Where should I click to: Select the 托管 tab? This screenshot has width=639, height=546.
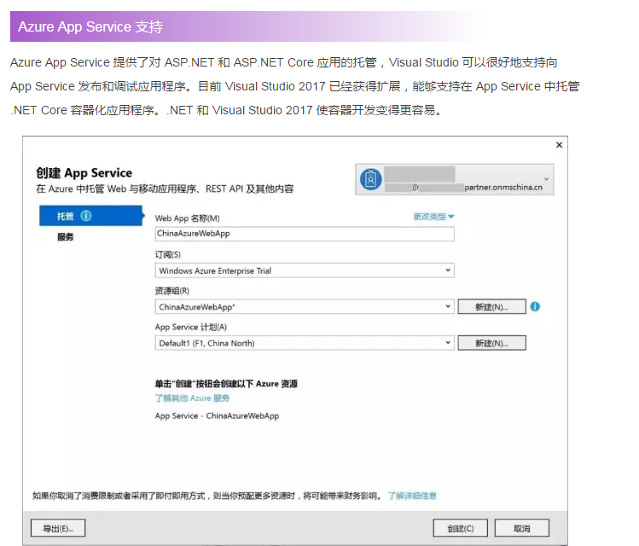(x=91, y=216)
